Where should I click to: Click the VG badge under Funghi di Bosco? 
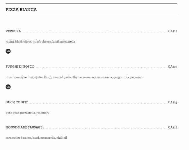[8, 87]
